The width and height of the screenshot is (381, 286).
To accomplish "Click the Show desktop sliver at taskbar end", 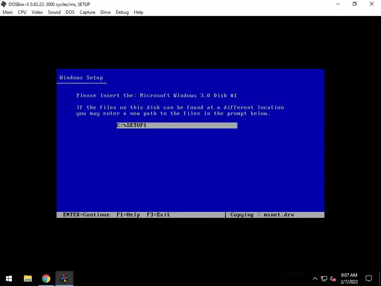I will (x=380, y=279).
